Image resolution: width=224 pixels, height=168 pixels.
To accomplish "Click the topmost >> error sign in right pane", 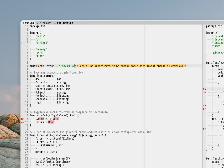I will pyautogui.click(x=205, y=89).
